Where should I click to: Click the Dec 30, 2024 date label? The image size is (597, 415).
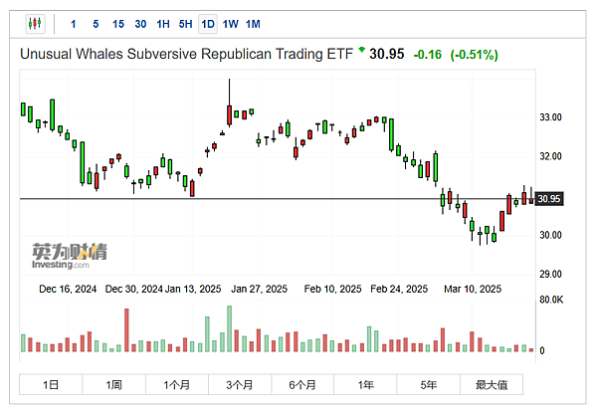pyautogui.click(x=134, y=289)
